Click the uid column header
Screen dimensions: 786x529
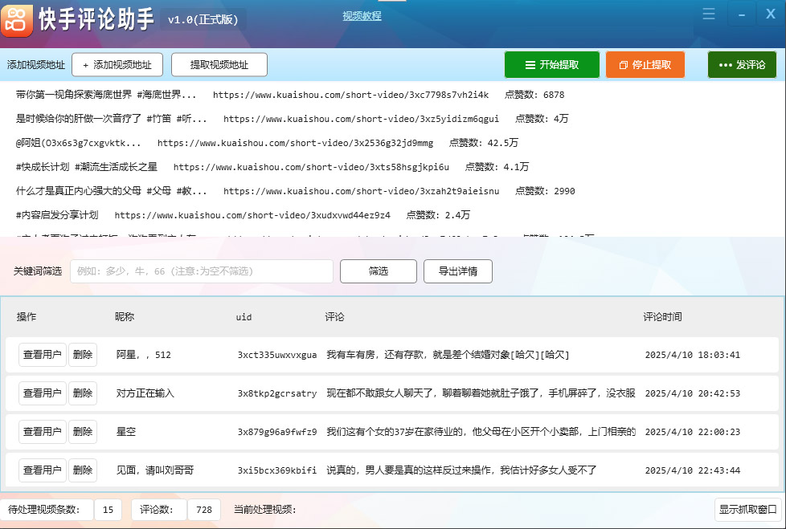(x=244, y=317)
